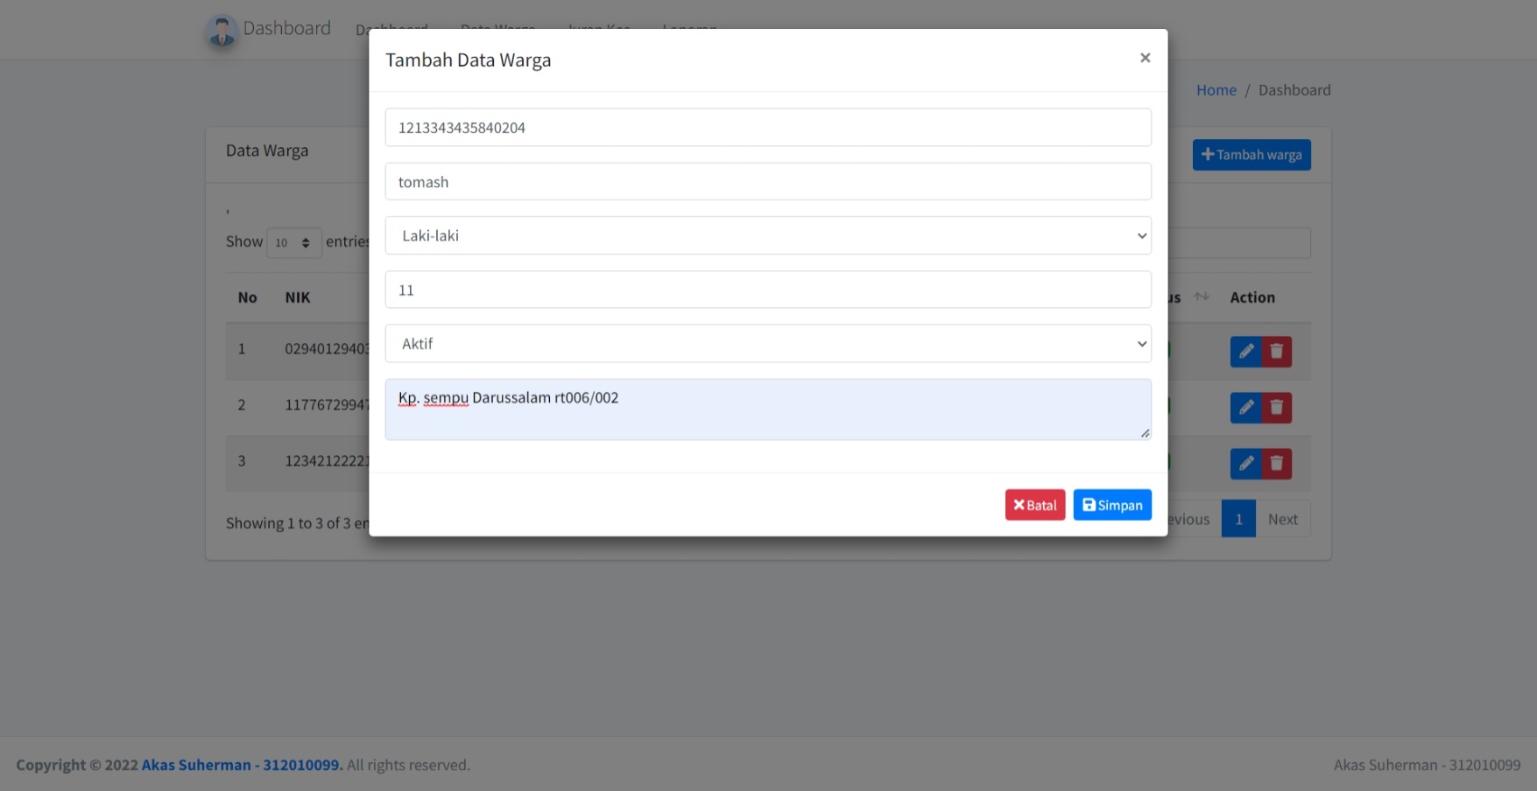Follow the Home breadcrumb link
1537x791 pixels.
coord(1216,89)
